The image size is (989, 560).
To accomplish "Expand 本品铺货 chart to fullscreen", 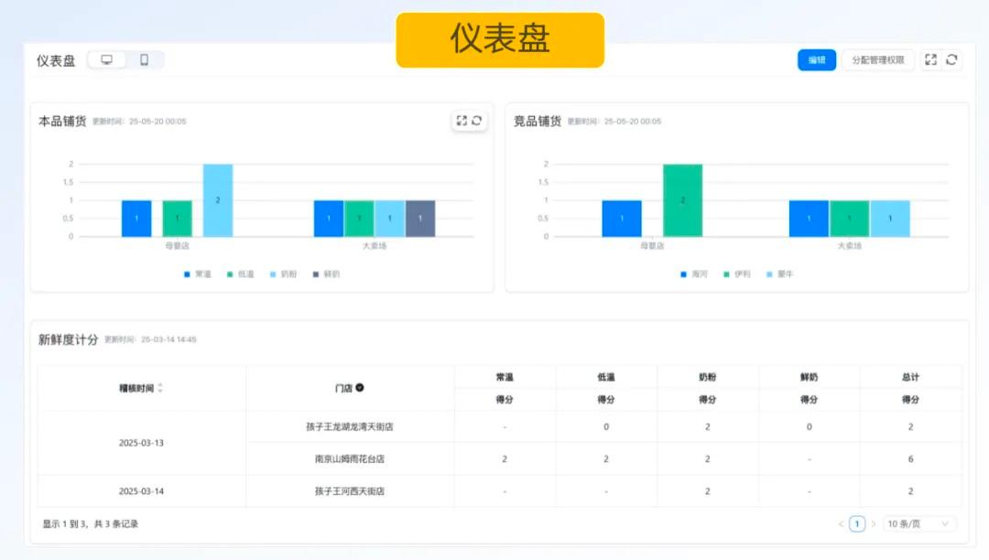I will tap(462, 121).
